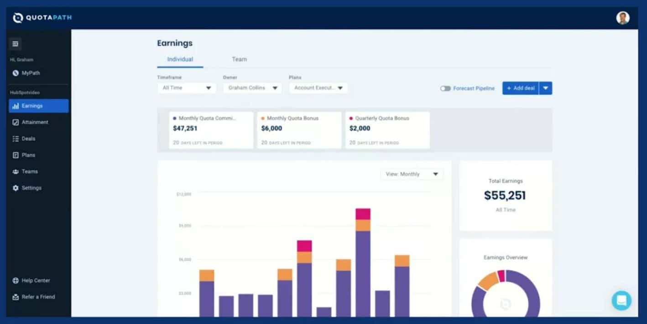This screenshot has width=647, height=324.
Task: Open the Help Center link
Action: (x=36, y=281)
